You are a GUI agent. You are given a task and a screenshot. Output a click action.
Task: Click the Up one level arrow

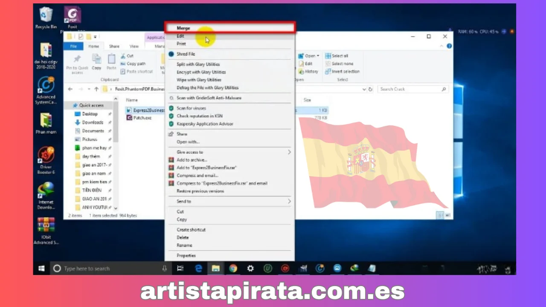96,89
